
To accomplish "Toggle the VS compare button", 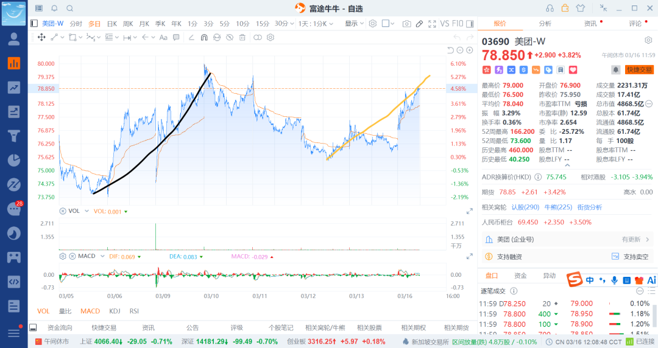I will (x=445, y=24).
